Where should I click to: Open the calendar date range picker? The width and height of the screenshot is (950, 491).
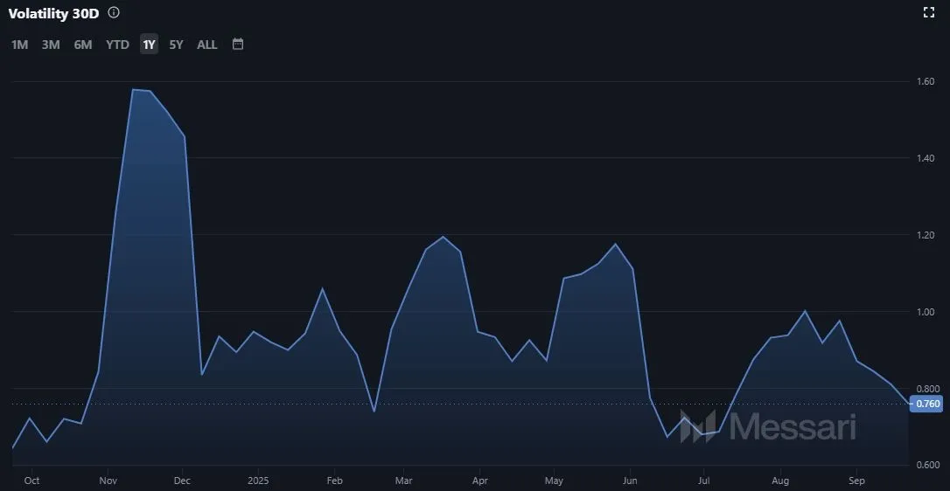point(238,44)
